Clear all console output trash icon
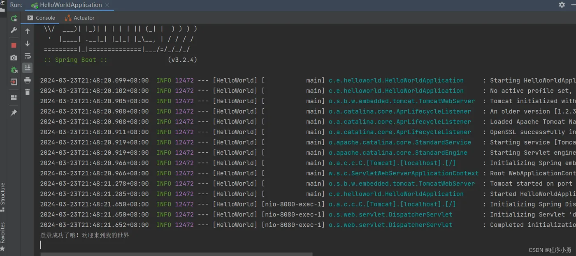 (28, 92)
